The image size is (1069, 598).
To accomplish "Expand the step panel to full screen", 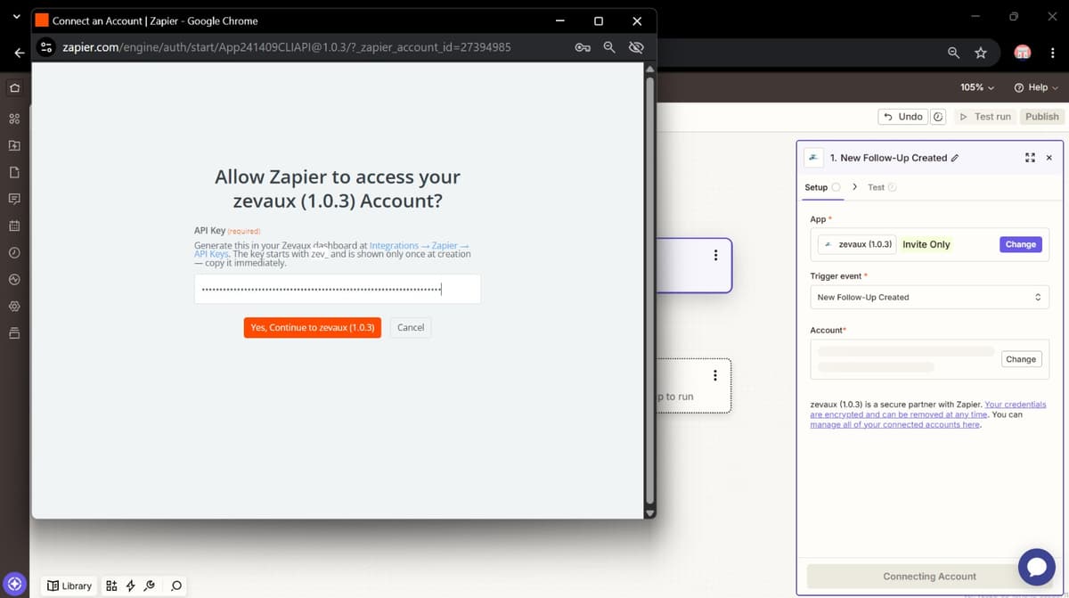I will pos(1030,158).
